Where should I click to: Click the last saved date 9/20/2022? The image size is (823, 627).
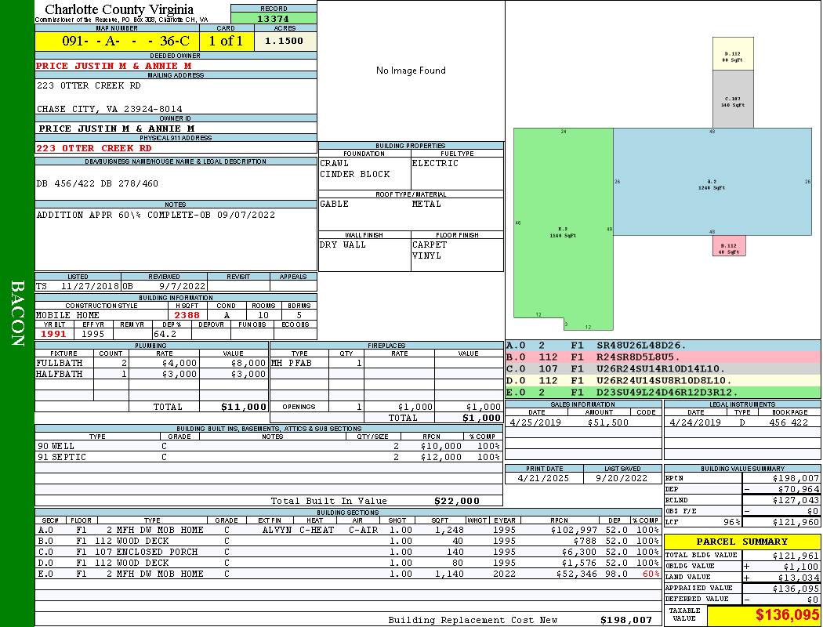point(622,479)
